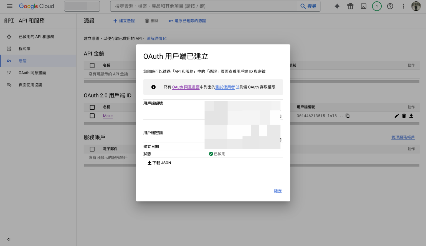Open the navigation hamburger menu

tap(9, 6)
